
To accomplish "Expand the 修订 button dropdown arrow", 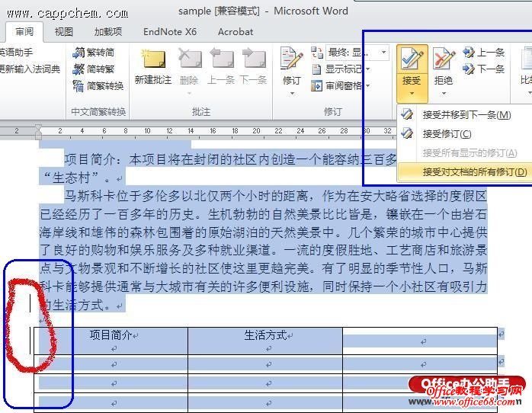I will tap(292, 94).
